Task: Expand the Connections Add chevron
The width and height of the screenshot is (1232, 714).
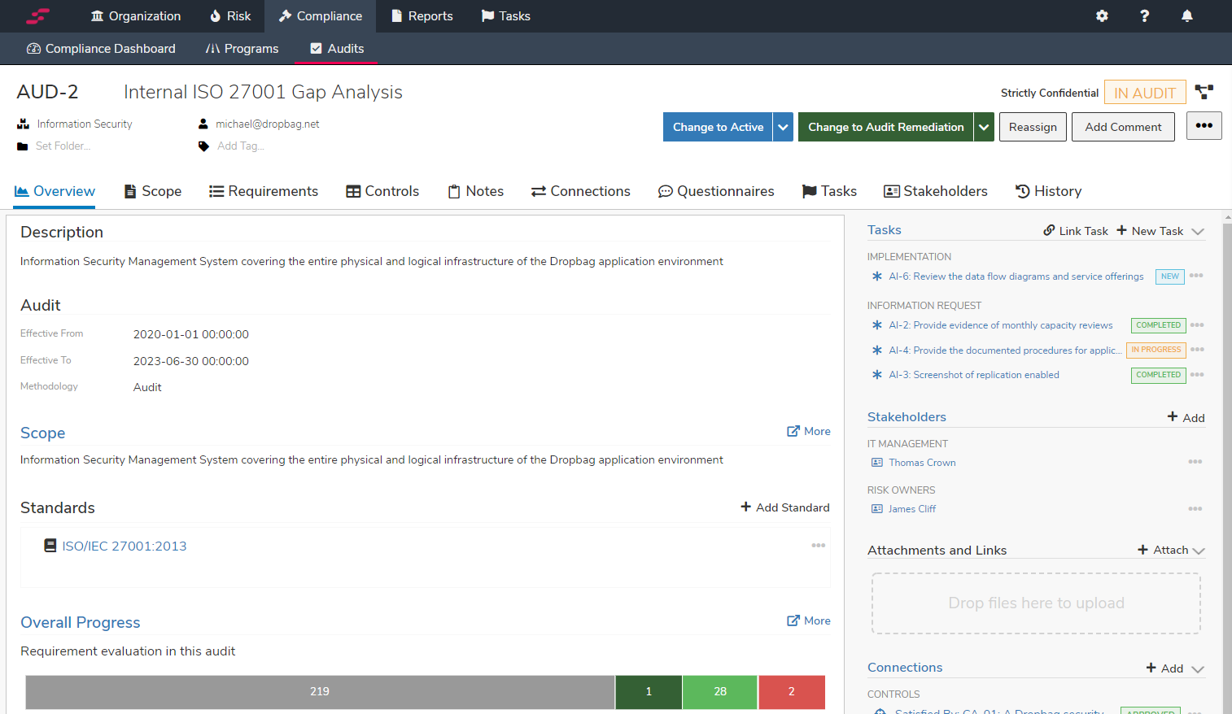Action: click(1198, 668)
